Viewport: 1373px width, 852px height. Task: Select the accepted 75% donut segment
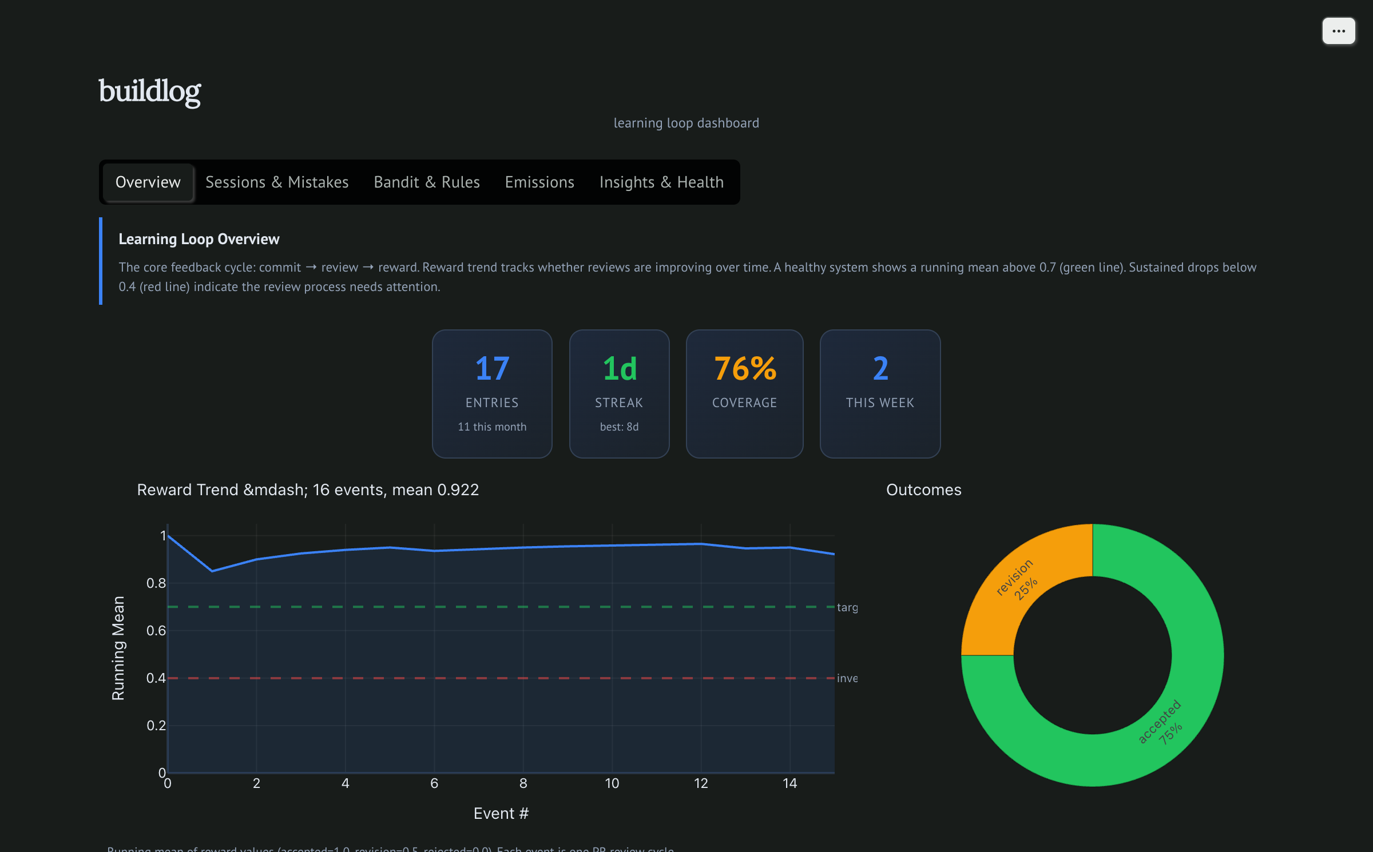click(1161, 720)
